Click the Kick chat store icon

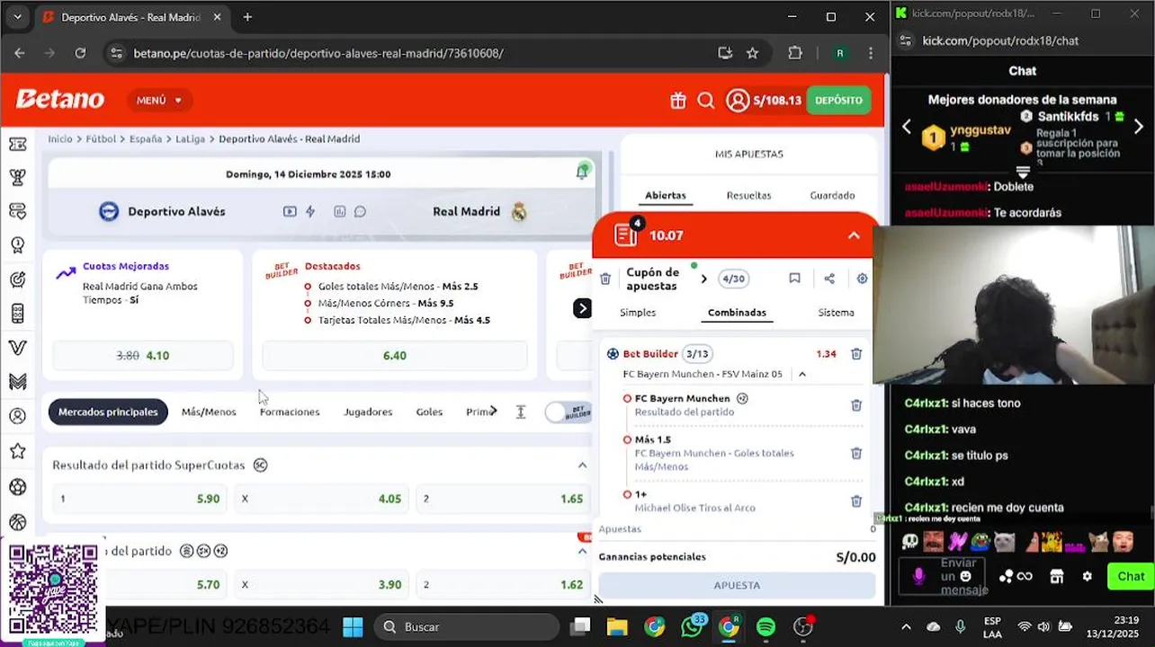pos(1057,577)
